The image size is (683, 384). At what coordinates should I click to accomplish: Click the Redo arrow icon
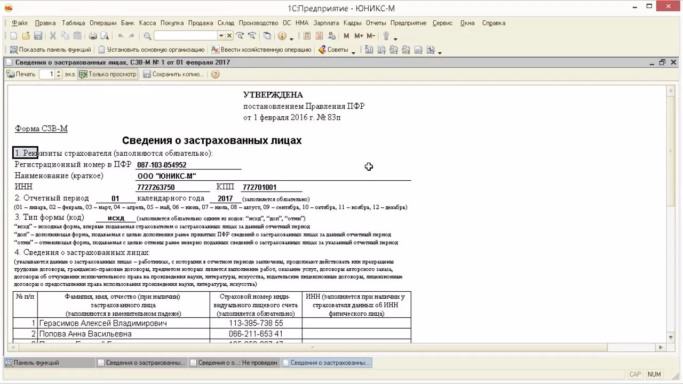pyautogui.click(x=132, y=36)
